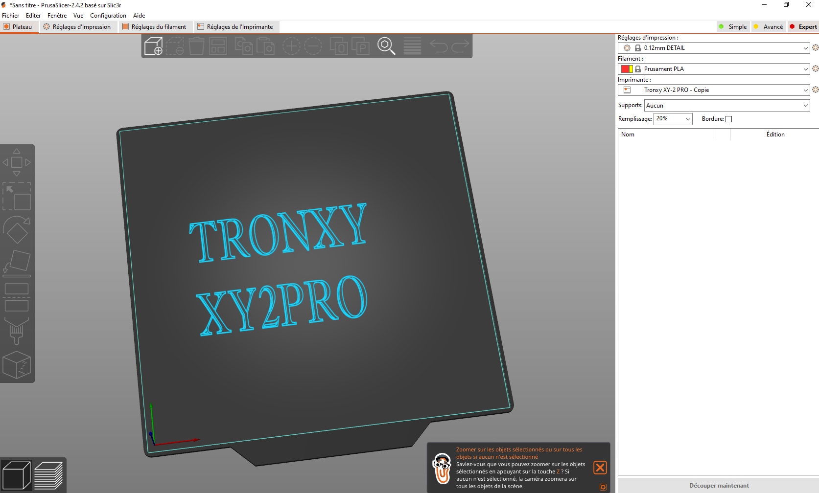The image size is (819, 493).
Task: Open the Fenêtre menu
Action: pyautogui.click(x=57, y=16)
